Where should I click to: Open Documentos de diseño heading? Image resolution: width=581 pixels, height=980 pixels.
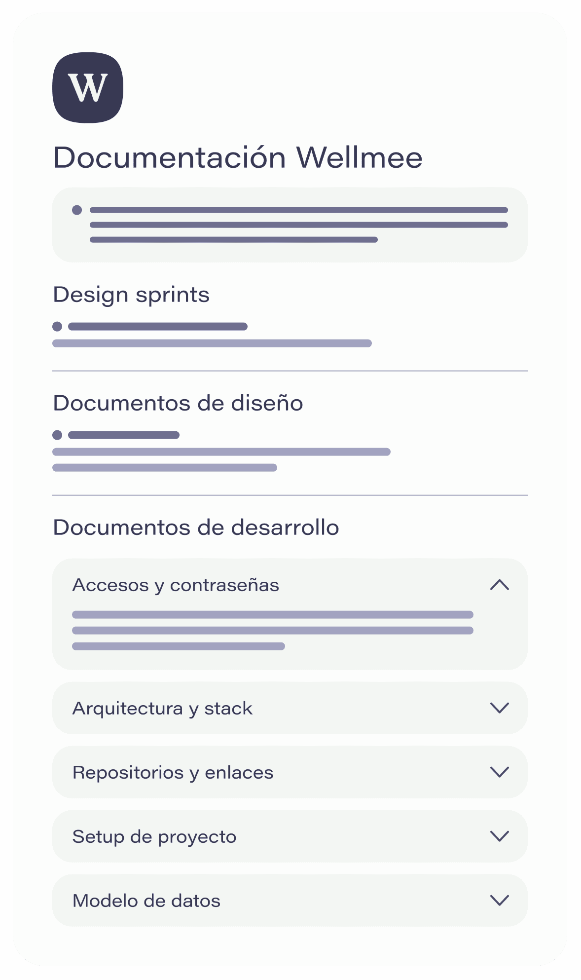178,403
